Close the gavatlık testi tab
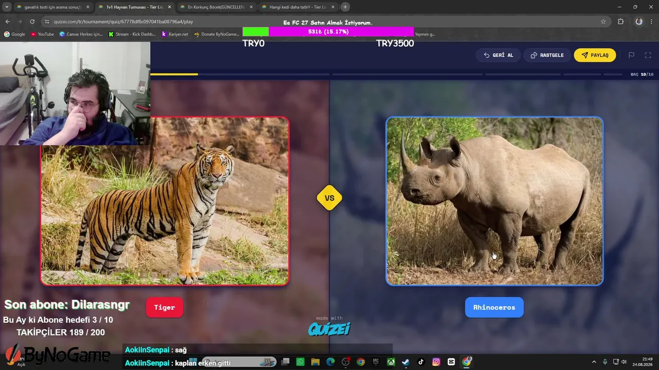Image resolution: width=659 pixels, height=370 pixels. [x=88, y=7]
